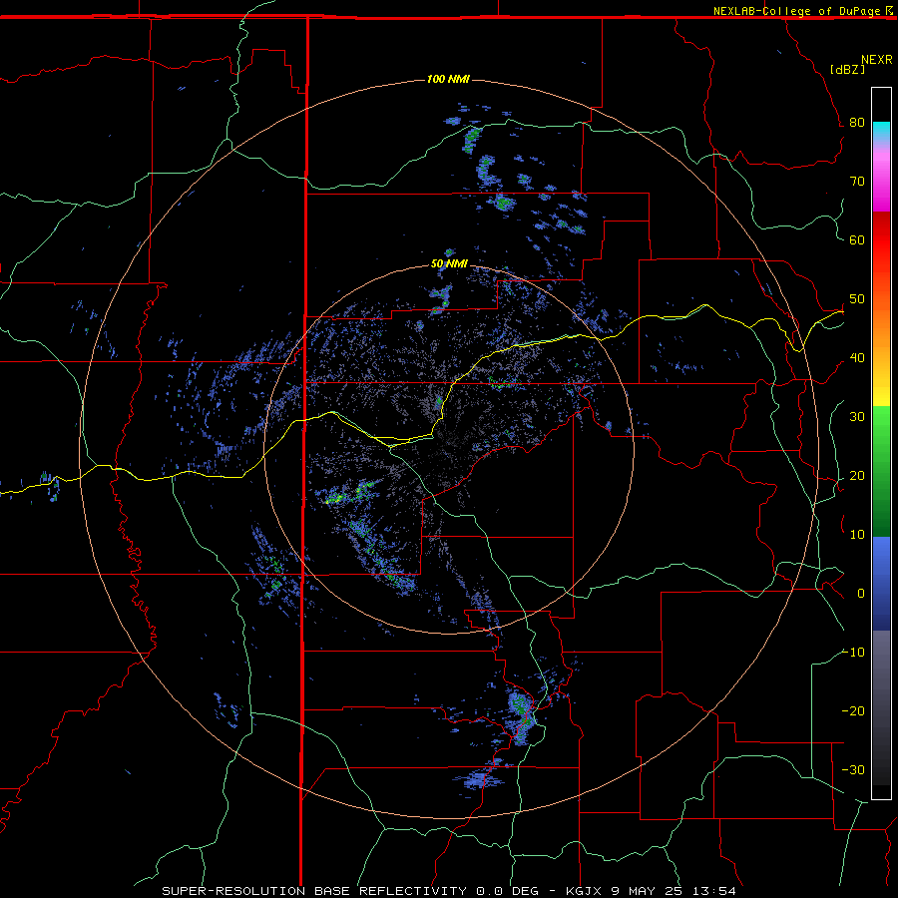This screenshot has width=898, height=898.
Task: Click the 20 dBZ scale value
Action: click(857, 476)
